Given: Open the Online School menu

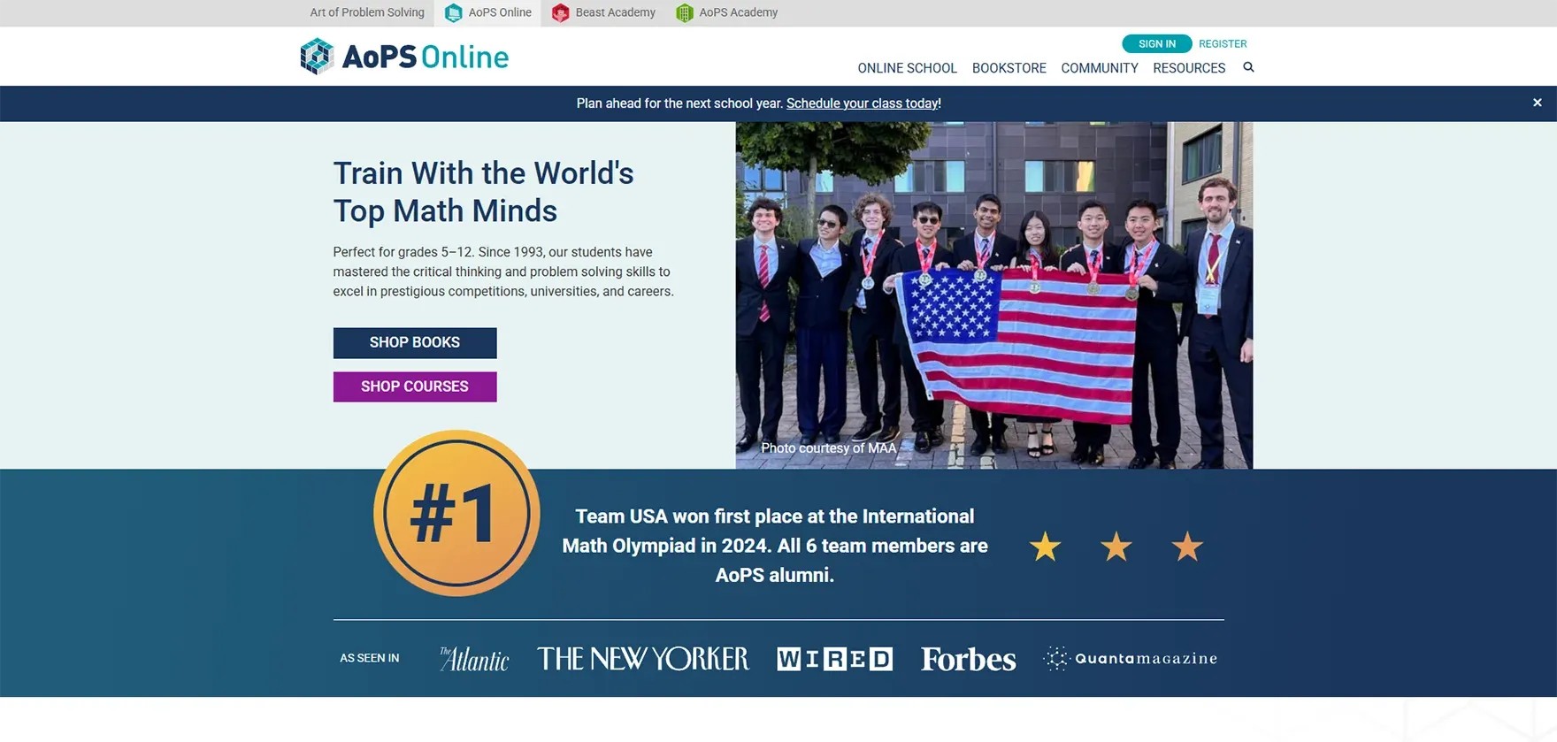Looking at the screenshot, I should pos(907,68).
